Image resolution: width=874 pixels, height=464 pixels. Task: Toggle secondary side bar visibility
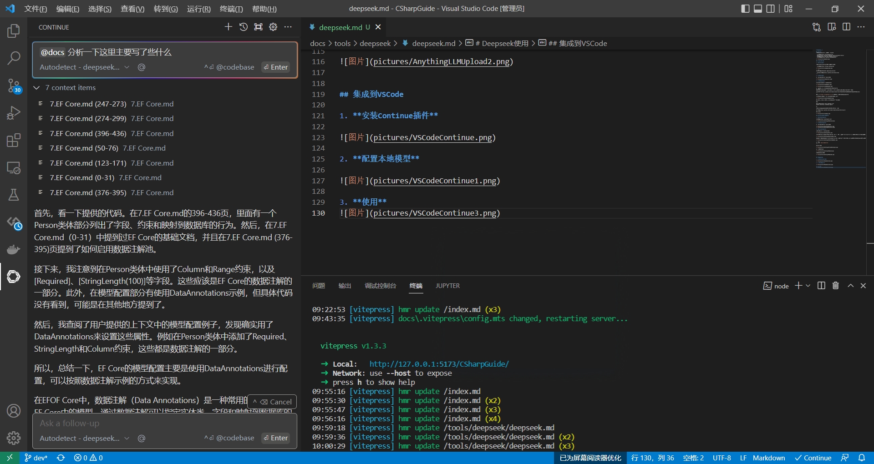[x=771, y=9]
